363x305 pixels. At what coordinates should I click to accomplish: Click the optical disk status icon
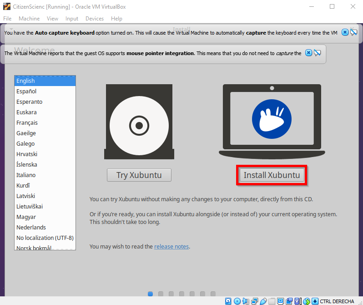237,301
